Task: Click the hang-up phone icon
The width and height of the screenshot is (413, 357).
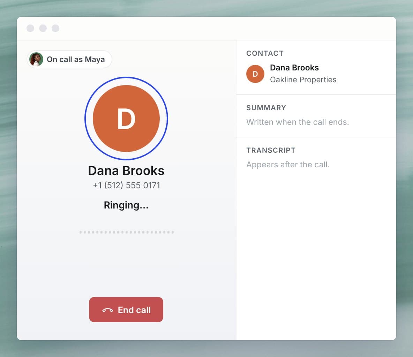Action: 107,310
